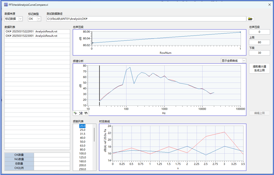Click the 编辑上限 button
Screen dimensions: 274x175
[x=259, y=113]
